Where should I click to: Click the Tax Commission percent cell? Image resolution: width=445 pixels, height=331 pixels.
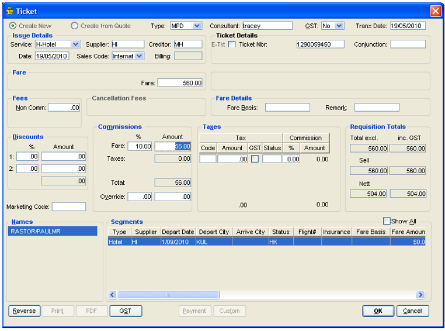coord(291,159)
